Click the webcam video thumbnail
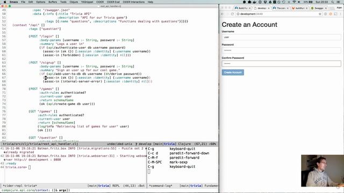Screen dimensions: 344x193 pos(322,171)
